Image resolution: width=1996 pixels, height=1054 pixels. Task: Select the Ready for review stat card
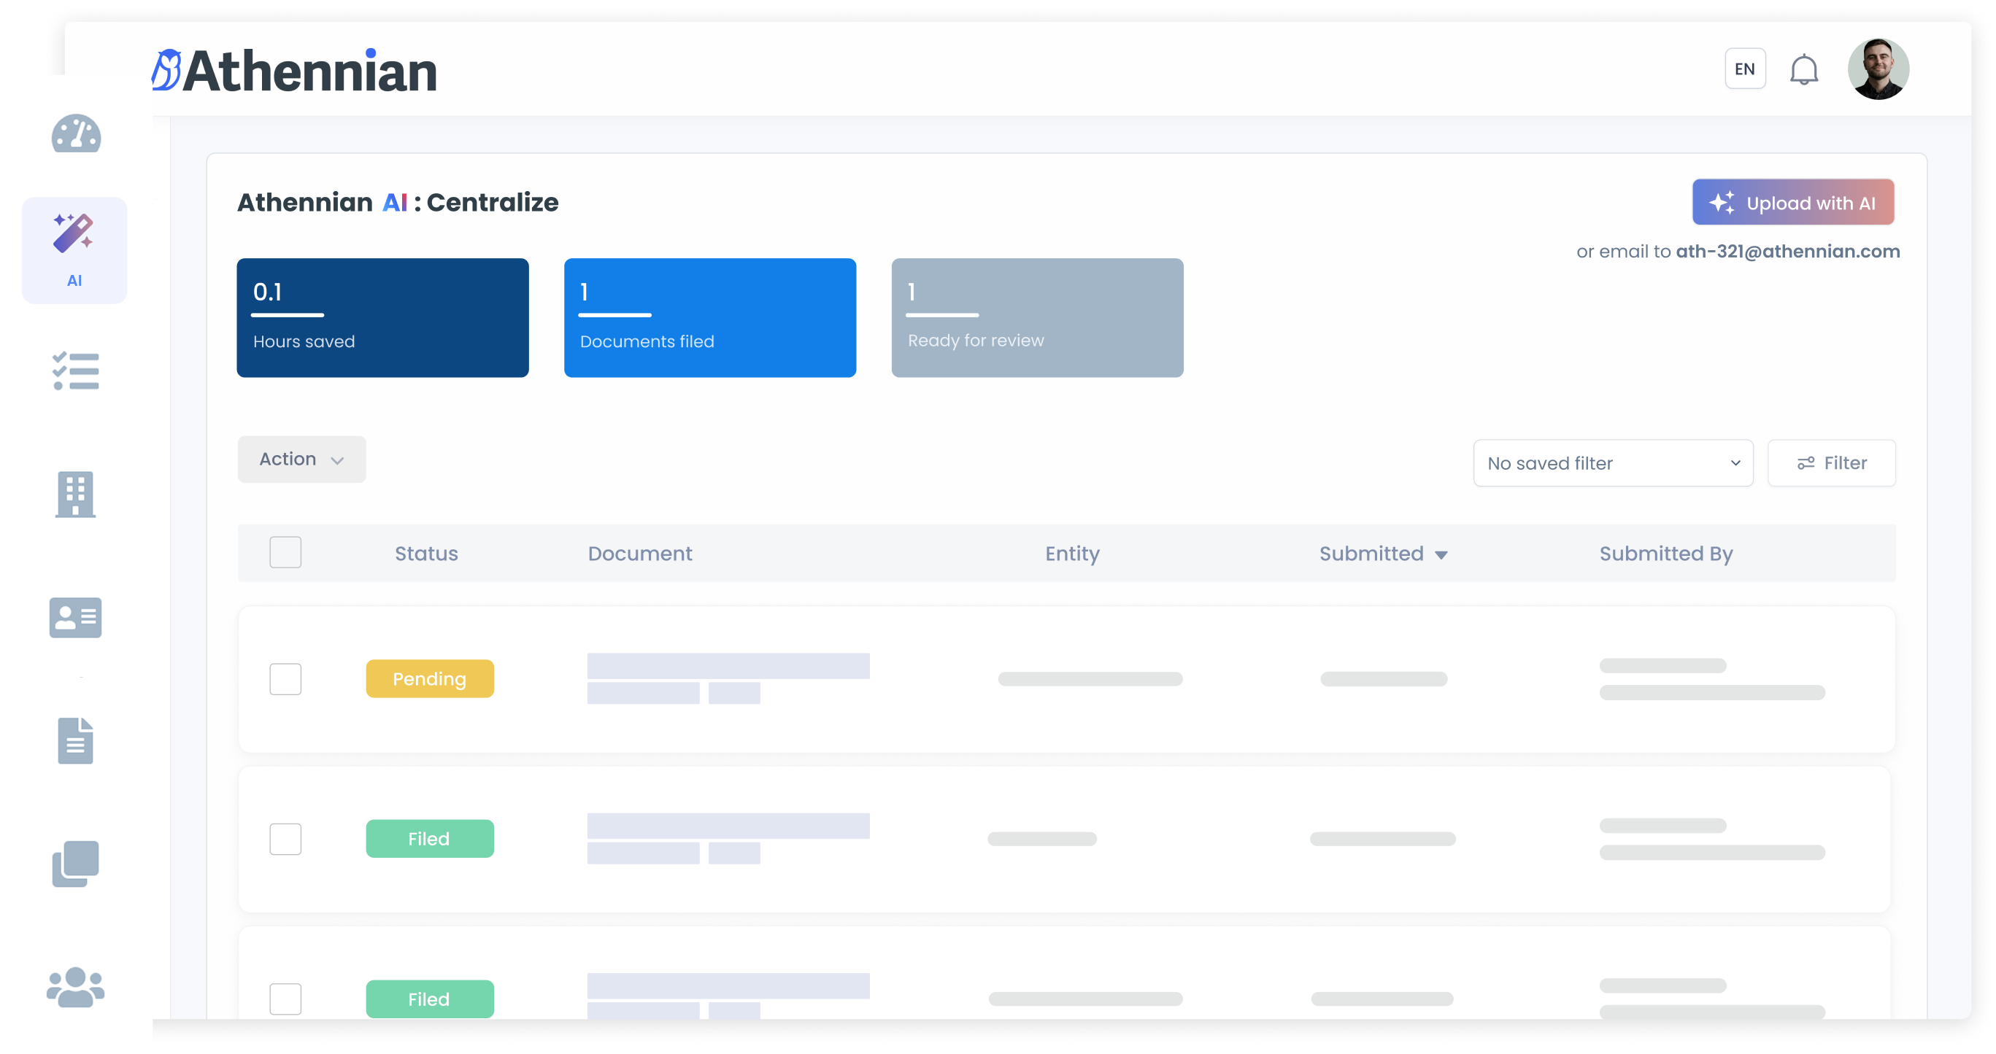pos(1037,317)
